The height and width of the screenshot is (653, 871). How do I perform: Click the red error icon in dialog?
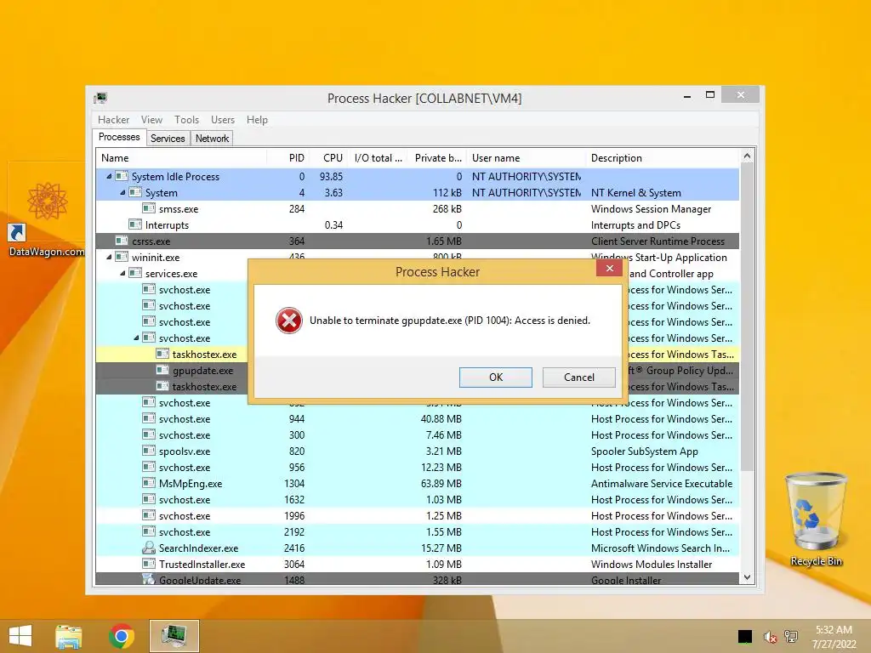pyautogui.click(x=289, y=321)
